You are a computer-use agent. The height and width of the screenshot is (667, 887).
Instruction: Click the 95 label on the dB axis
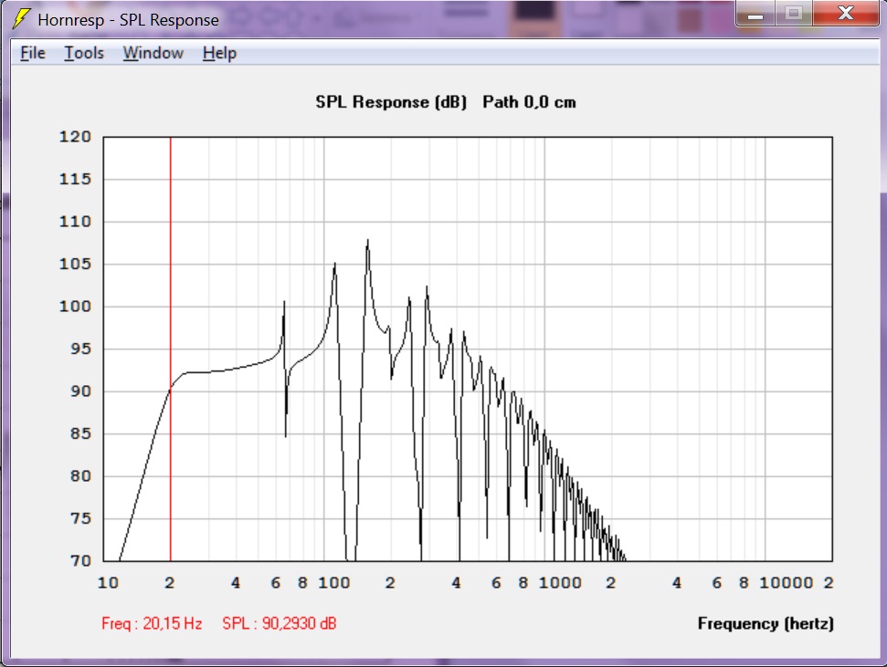tap(81, 349)
